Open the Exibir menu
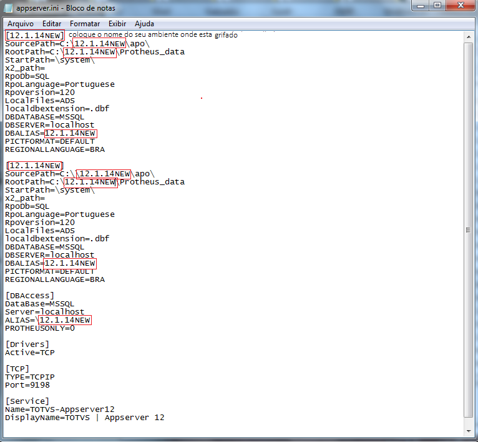This screenshot has width=478, height=442. point(117,24)
